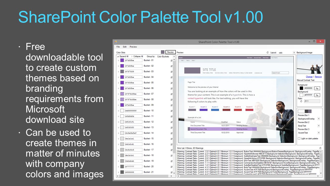Click the hex field showing #ababab
This screenshot has height=186, width=330.
[134, 161]
